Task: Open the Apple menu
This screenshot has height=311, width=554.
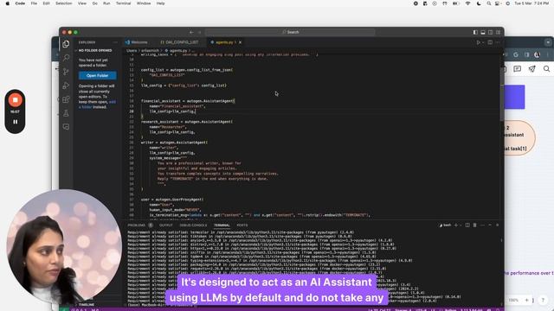Action: point(8,3)
